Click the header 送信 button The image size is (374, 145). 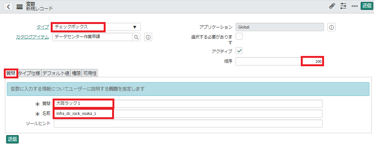coord(367,6)
